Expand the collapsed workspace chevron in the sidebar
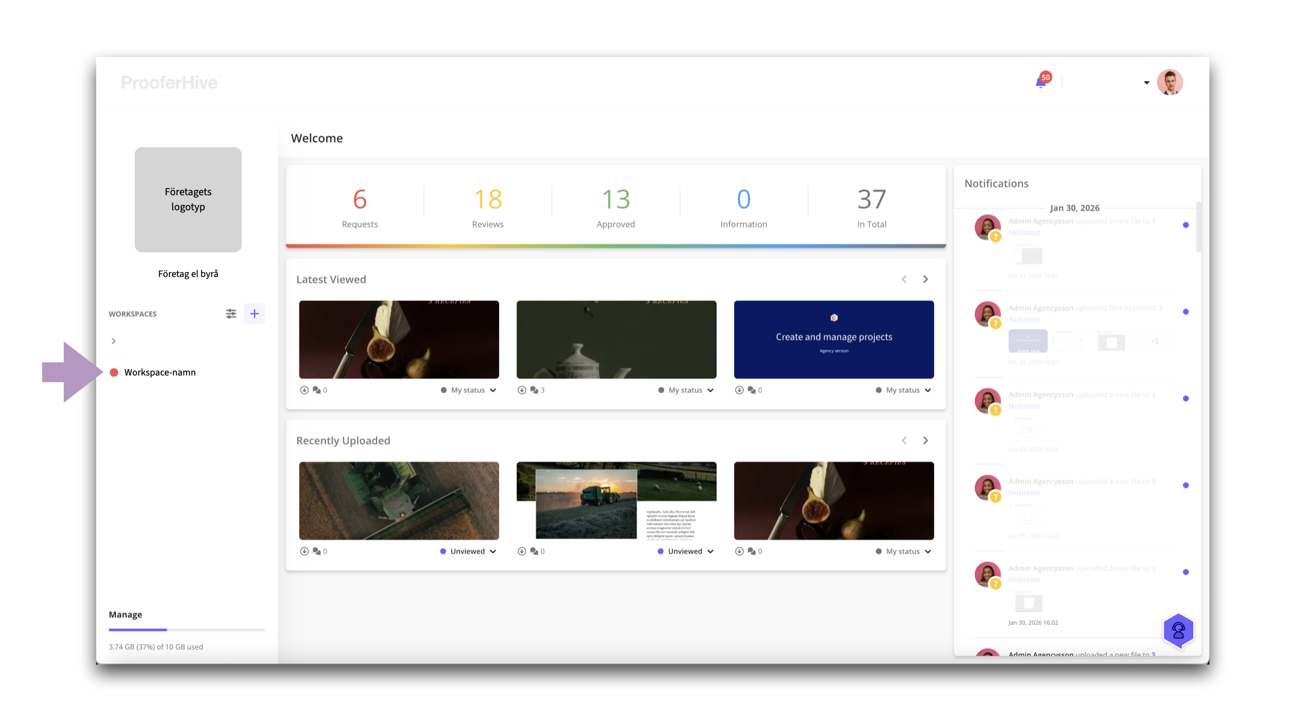Viewport: 1305px width, 715px height. pos(114,341)
